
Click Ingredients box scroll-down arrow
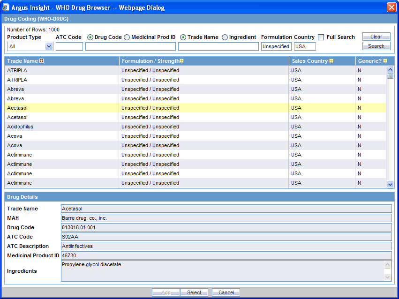387,277
